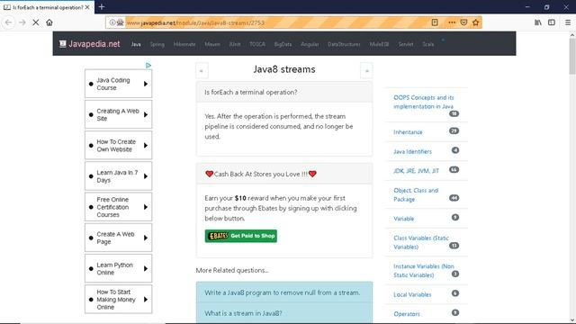Open Class Variables (Static Variables) topic
The height and width of the screenshot is (324, 576).
(x=421, y=242)
